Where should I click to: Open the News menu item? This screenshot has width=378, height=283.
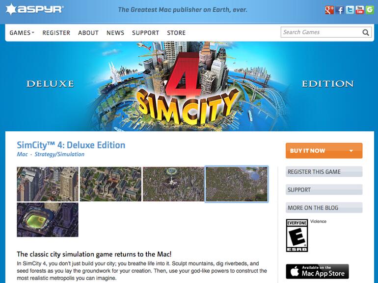pos(115,33)
